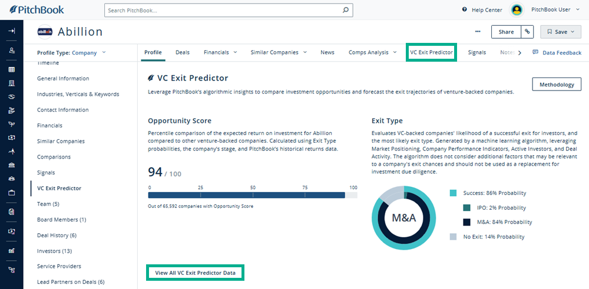The height and width of the screenshot is (289, 589).
Task: Open the seedling sprout icon in sidebar
Action: [11, 124]
